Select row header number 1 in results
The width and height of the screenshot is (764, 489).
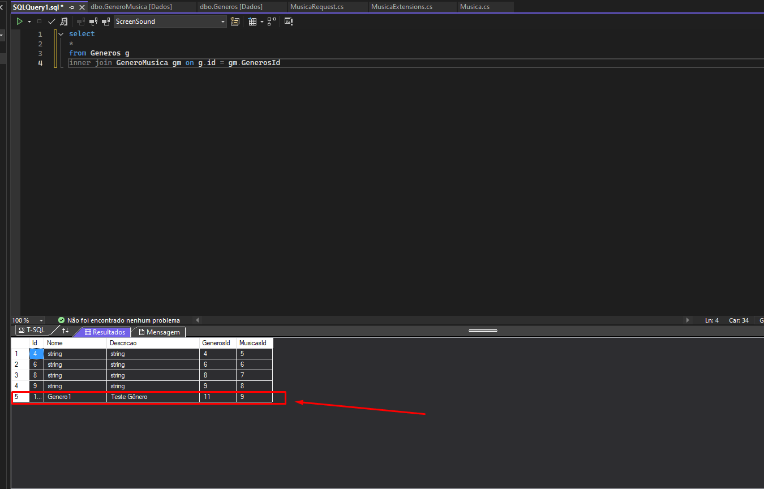click(20, 354)
